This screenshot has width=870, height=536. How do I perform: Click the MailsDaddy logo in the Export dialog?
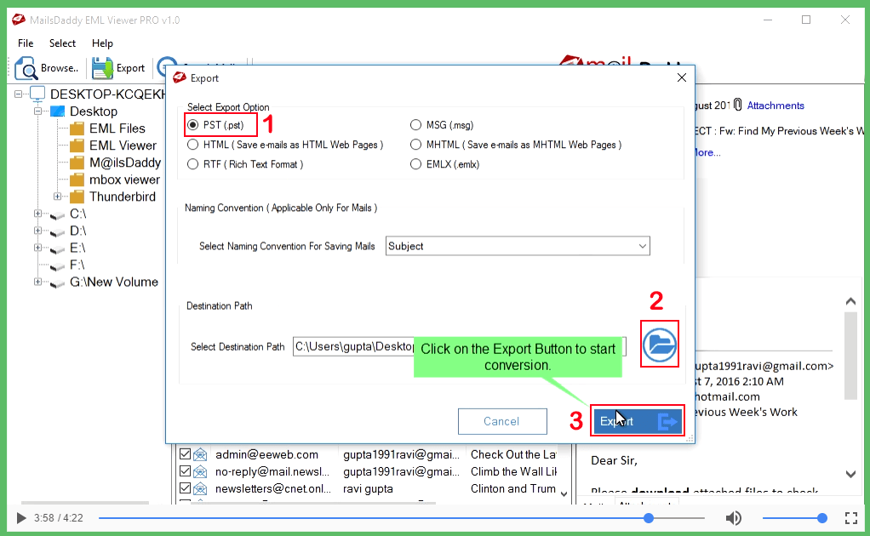pos(179,76)
